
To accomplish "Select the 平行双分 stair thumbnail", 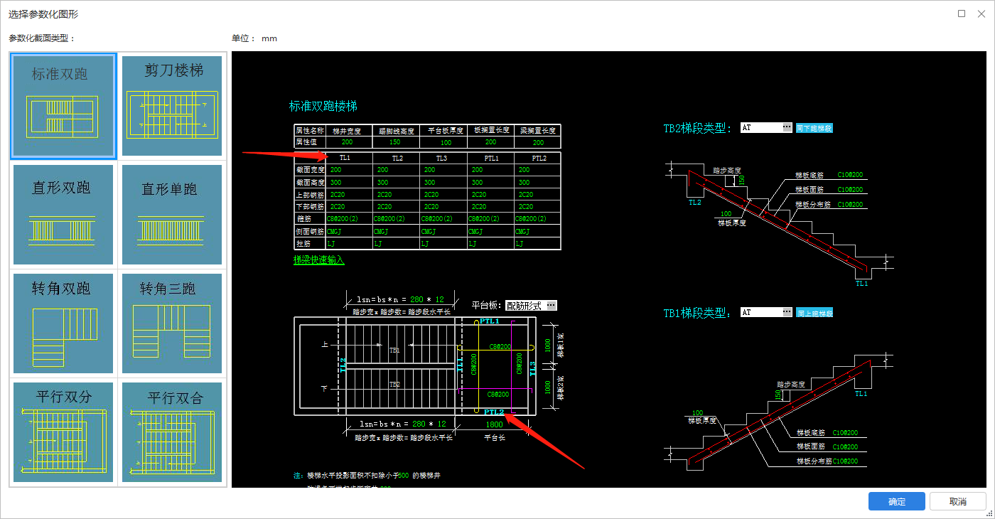I will pyautogui.click(x=63, y=432).
